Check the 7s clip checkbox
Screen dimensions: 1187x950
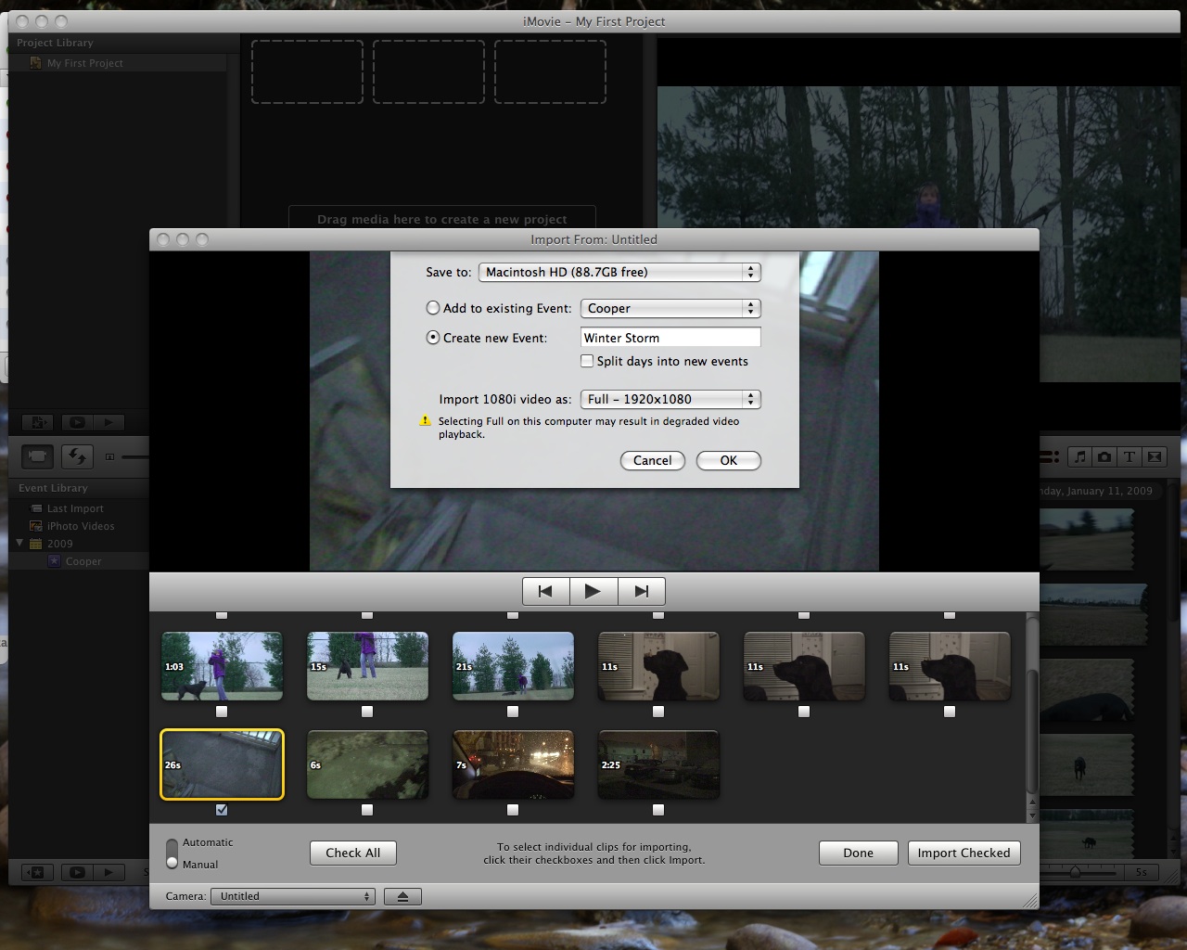(x=513, y=810)
